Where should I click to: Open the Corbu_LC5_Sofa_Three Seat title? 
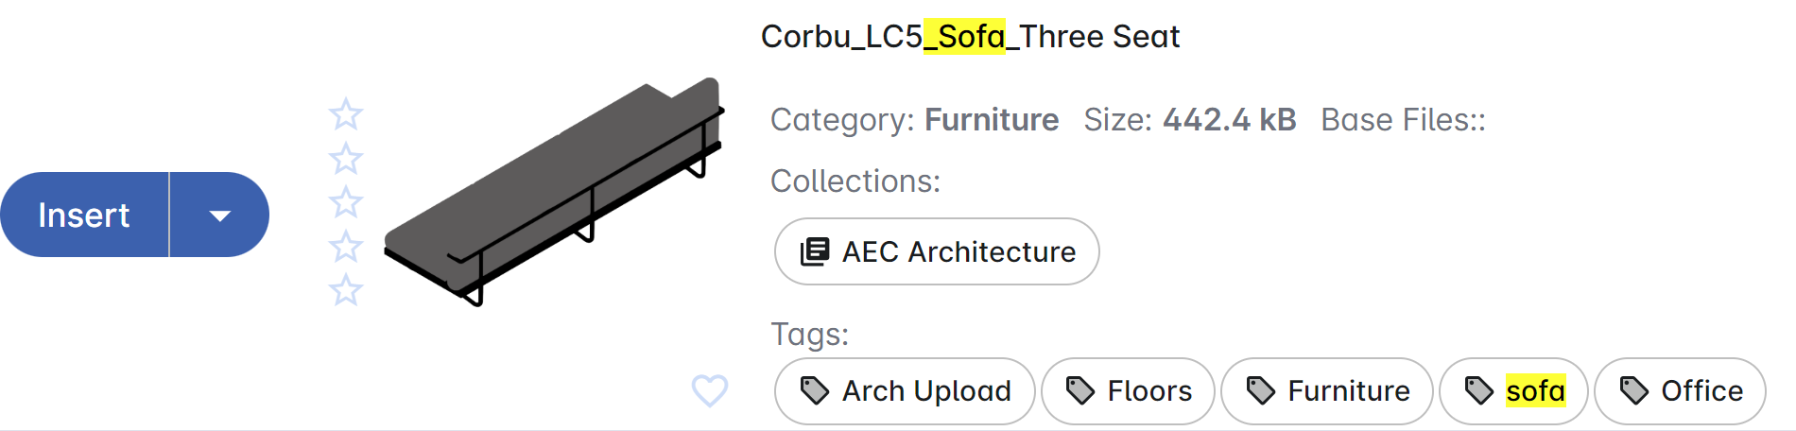coord(970,37)
